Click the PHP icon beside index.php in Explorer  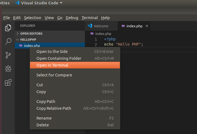[21, 46]
